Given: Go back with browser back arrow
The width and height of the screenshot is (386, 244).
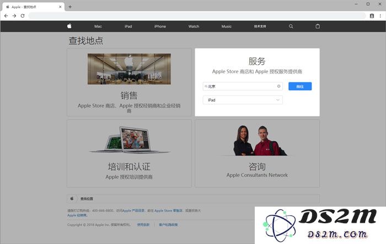Looking at the screenshot, I should (6, 16).
